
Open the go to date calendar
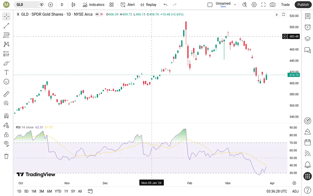point(90,191)
